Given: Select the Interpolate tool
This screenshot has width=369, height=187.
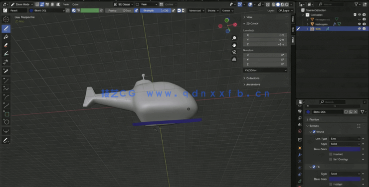Looking at the screenshot, I should pos(6,131).
